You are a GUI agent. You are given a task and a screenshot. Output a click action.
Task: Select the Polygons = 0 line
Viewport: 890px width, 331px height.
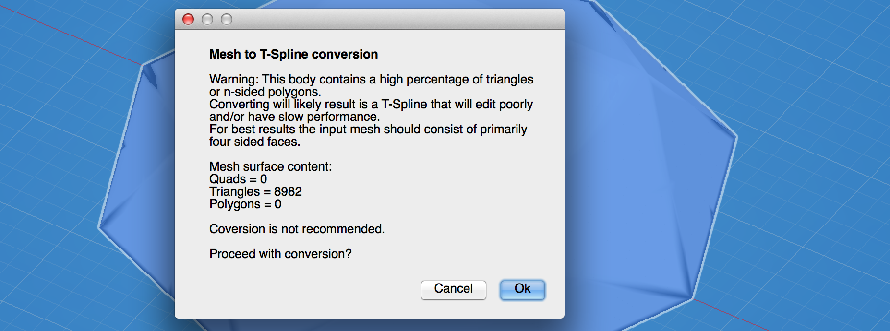246,203
